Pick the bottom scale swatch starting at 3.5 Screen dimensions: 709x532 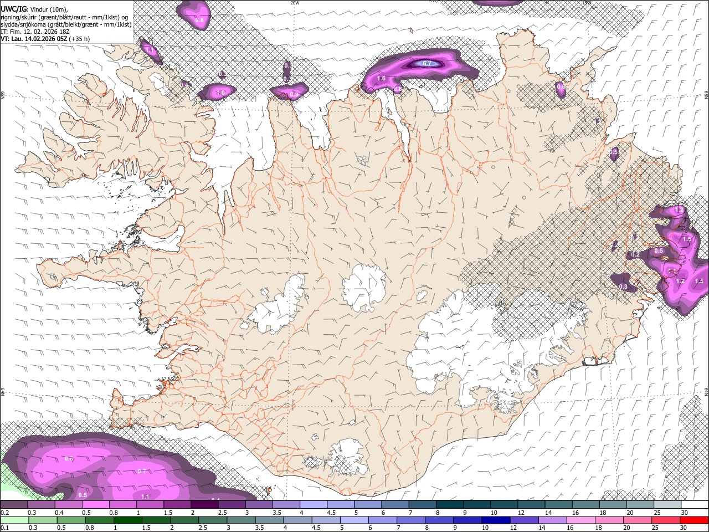pyautogui.click(x=270, y=520)
